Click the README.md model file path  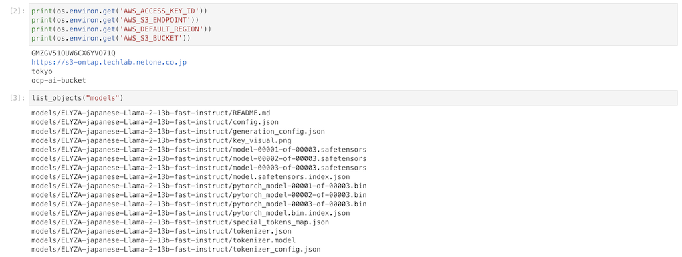point(151,113)
